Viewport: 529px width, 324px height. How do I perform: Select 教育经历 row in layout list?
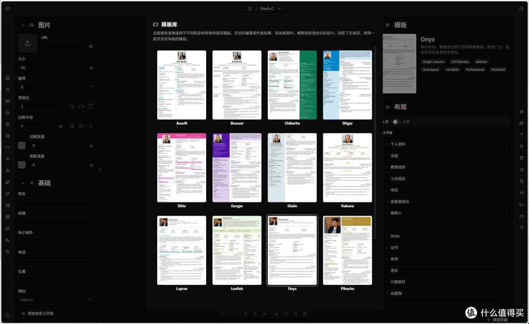(444, 167)
